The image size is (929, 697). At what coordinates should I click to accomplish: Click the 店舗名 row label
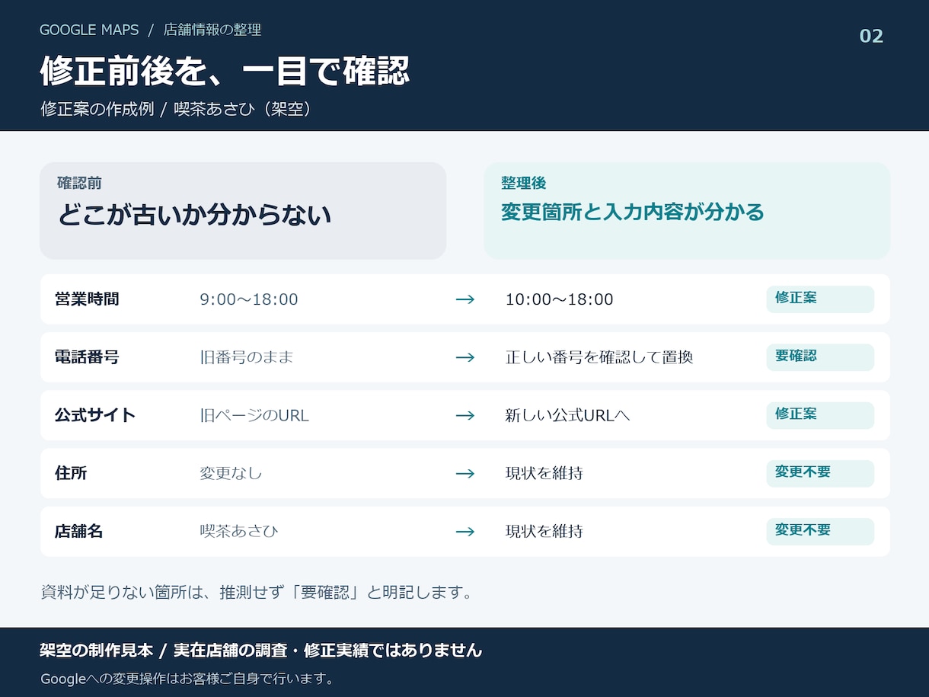[79, 532]
